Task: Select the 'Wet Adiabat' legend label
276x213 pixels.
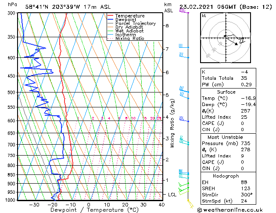Action: pyautogui.click(x=129, y=31)
